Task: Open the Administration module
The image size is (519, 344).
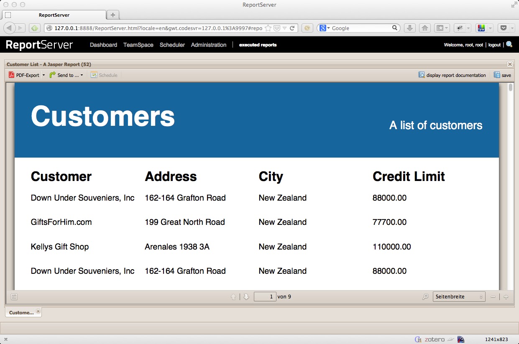Action: 209,45
